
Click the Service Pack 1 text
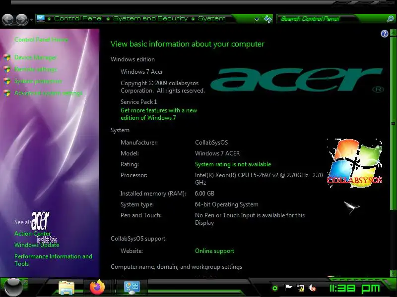coord(138,102)
